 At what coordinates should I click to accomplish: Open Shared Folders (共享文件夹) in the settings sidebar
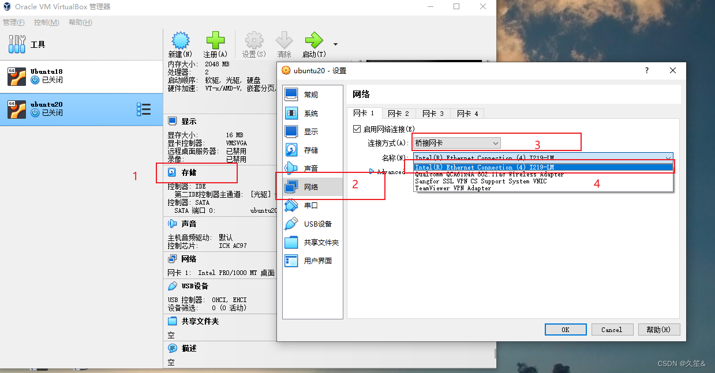click(313, 242)
